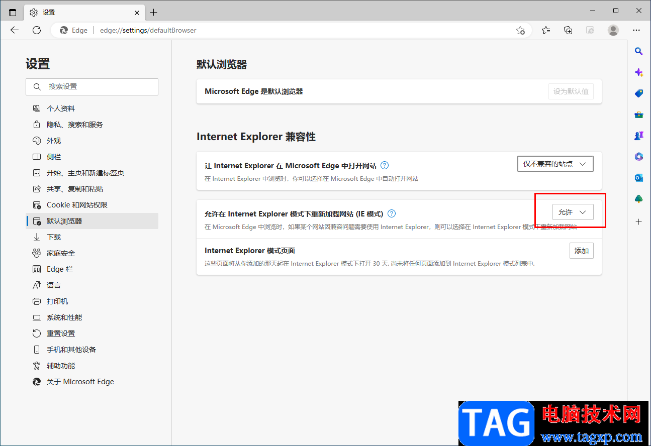Click the Edge site label in address bar
651x446 pixels.
(x=74, y=30)
